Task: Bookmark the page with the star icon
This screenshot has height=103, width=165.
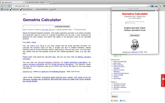Action: 148,6
